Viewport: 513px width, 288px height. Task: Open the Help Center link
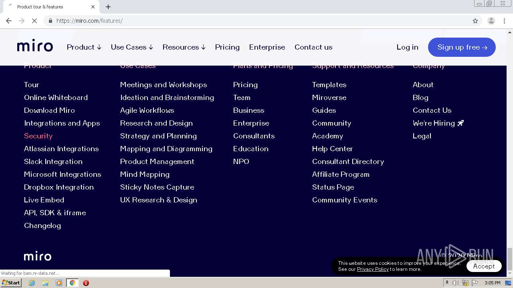tap(332, 149)
